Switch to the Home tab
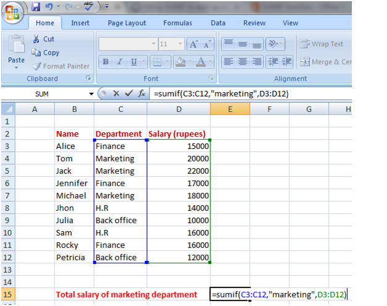This screenshot has height=306, width=387. [x=45, y=23]
